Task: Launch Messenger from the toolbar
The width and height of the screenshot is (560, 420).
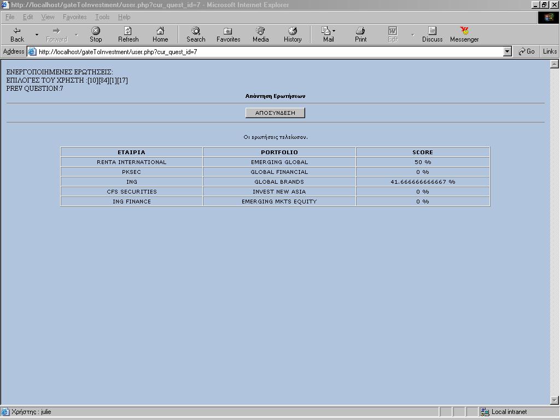Action: click(x=464, y=34)
